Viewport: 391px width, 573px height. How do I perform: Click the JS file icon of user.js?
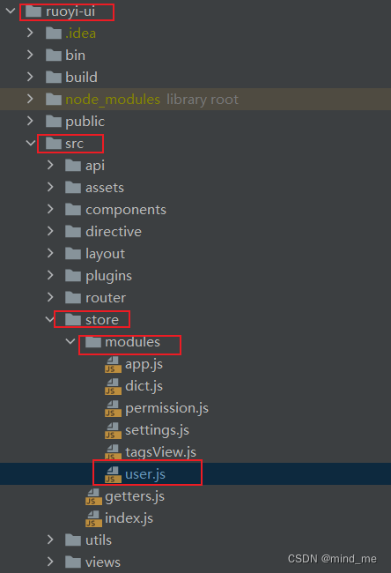[113, 474]
